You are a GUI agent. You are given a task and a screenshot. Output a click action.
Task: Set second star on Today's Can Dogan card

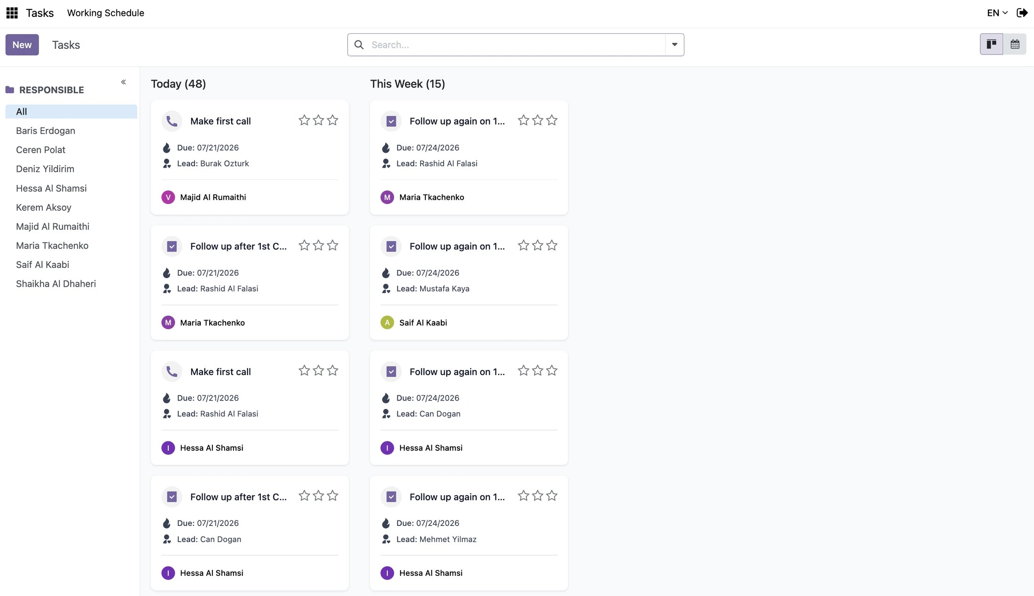pyautogui.click(x=318, y=496)
